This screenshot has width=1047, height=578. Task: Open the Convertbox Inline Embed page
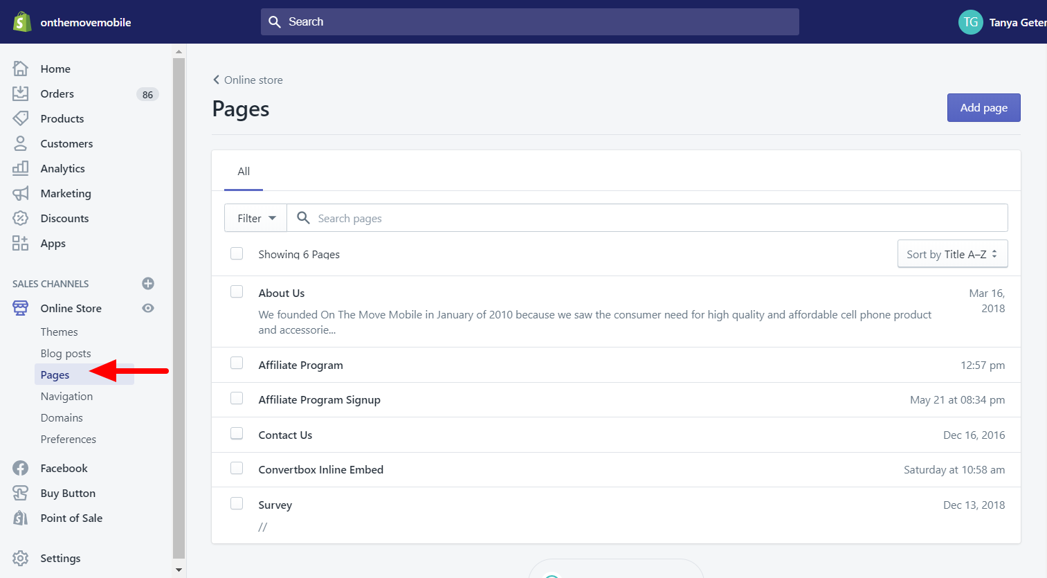pos(320,469)
